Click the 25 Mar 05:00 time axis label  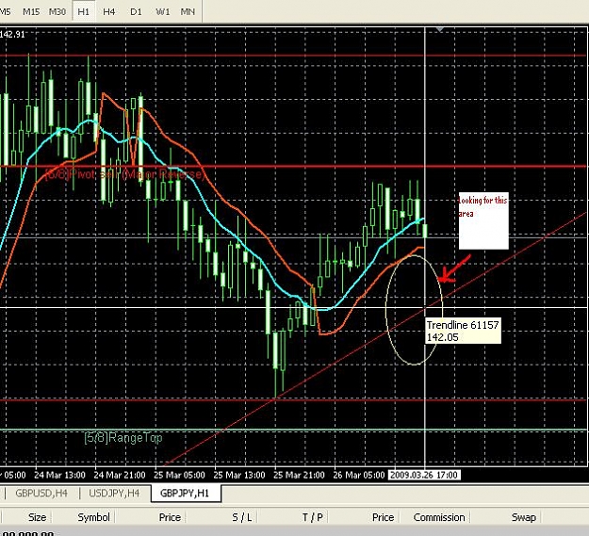click(x=179, y=475)
